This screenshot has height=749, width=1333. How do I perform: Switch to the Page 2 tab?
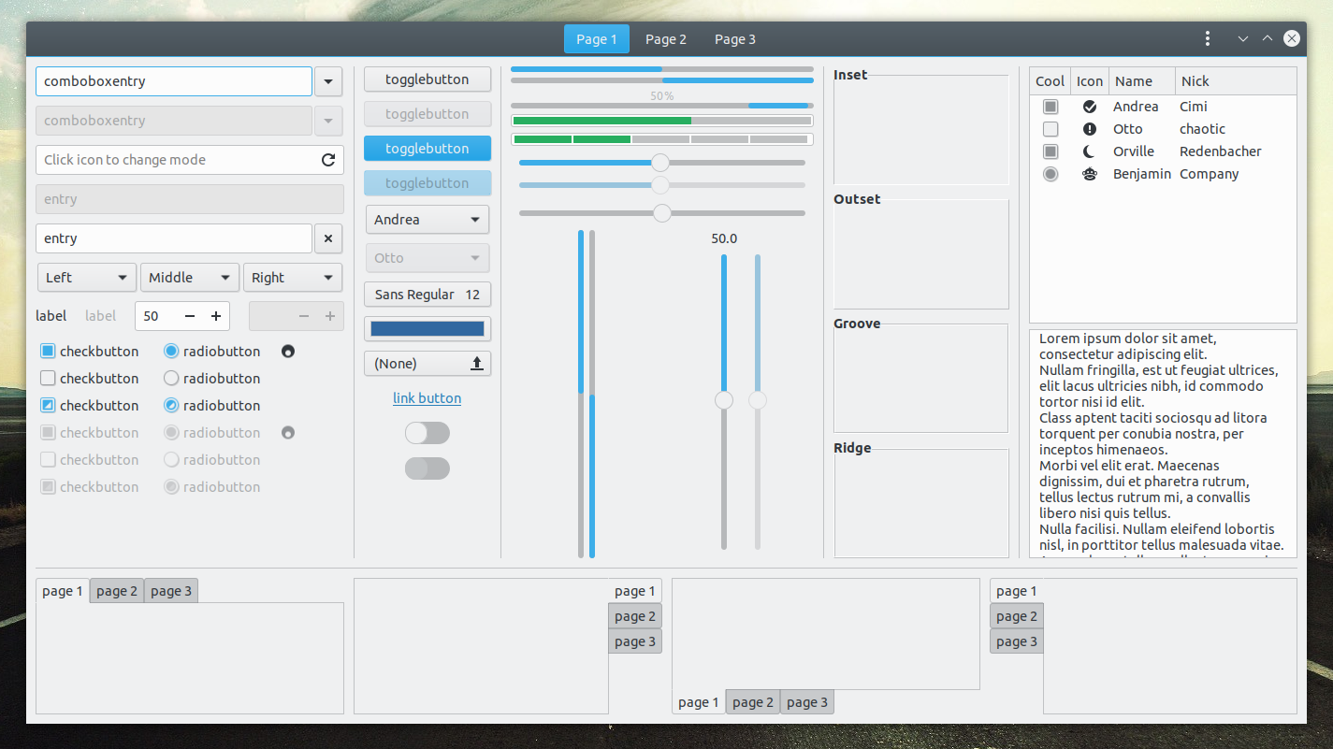[x=666, y=38]
